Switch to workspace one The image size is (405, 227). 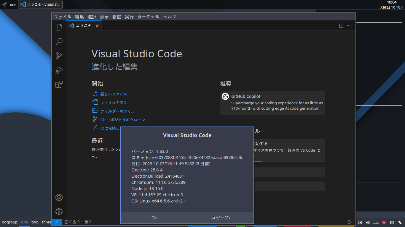click(24, 222)
